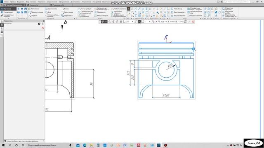Open the Диагностика menu

pos(75,2)
